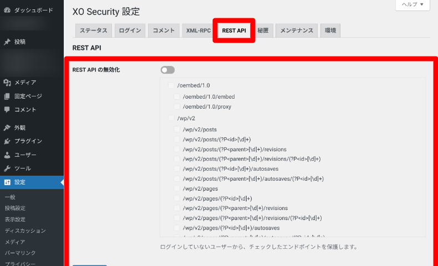Switch to the コメント tab
The height and width of the screenshot is (266, 438).
pos(164,30)
